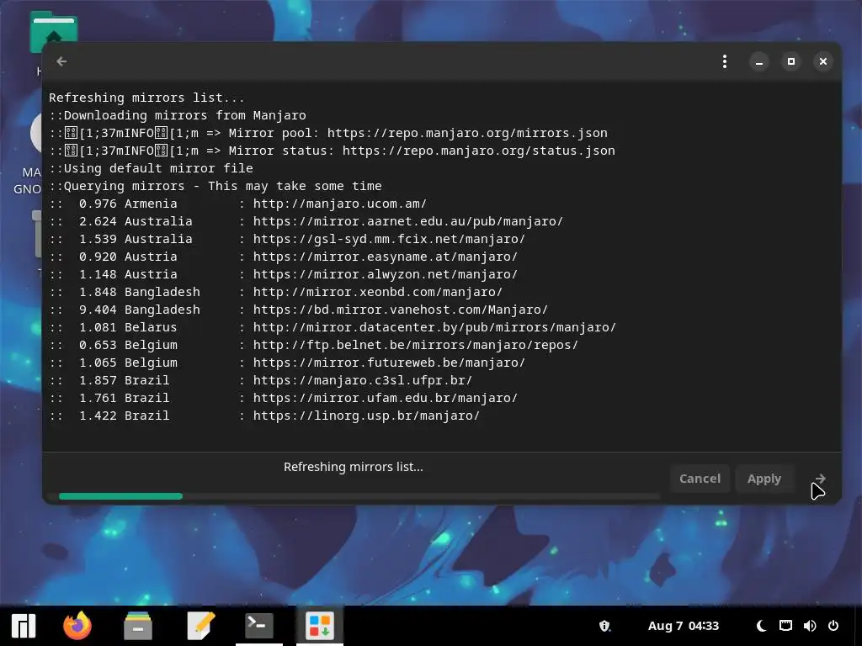Click the mirror status URL status.json
The height and width of the screenshot is (646, 862).
[478, 151]
